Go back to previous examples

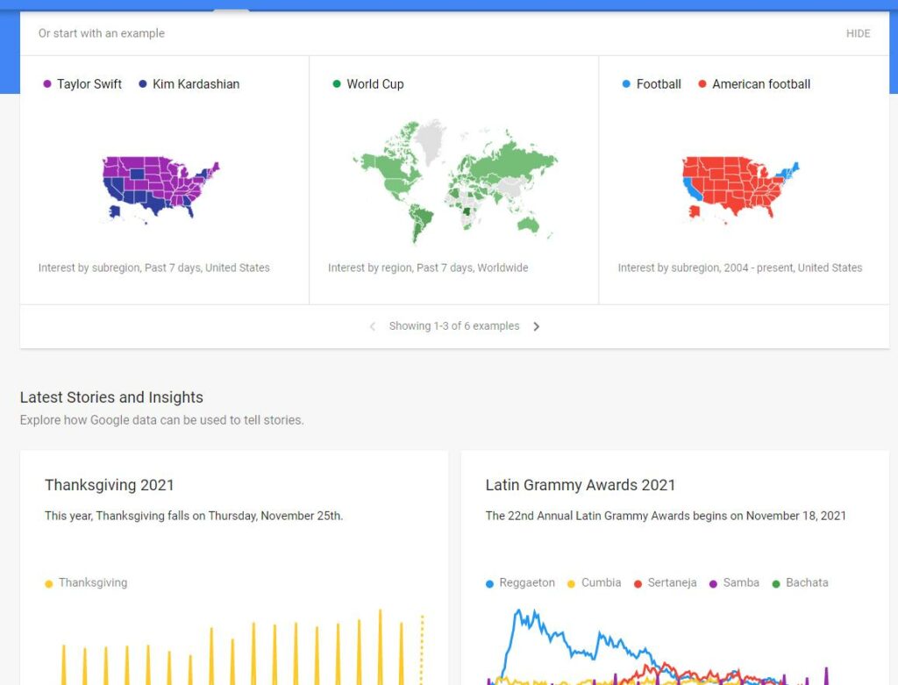tap(372, 325)
